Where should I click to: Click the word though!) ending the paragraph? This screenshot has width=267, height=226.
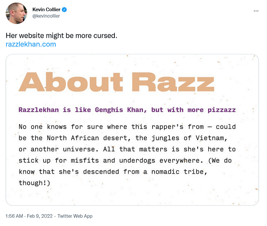[34, 183]
